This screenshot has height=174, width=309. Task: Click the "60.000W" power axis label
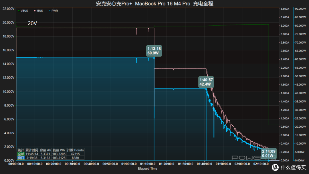point(300,59)
